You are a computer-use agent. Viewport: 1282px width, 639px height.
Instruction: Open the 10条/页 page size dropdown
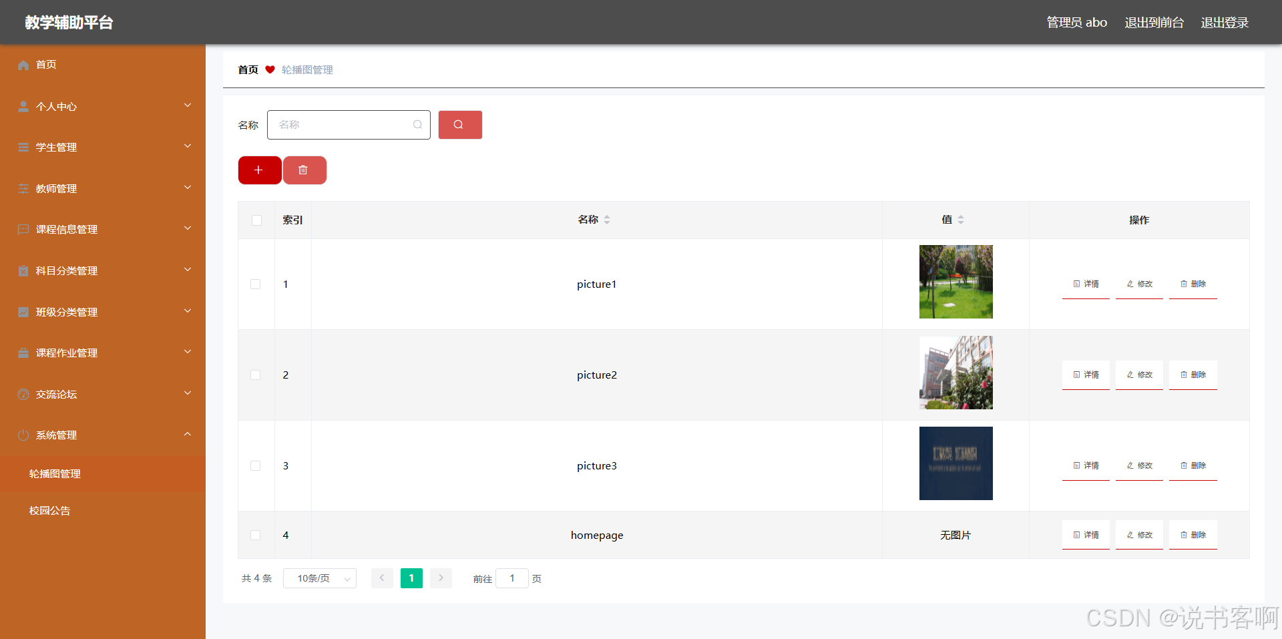pyautogui.click(x=320, y=578)
